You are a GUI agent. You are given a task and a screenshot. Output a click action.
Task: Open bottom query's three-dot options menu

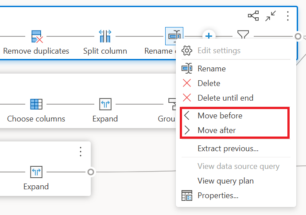coord(81,152)
